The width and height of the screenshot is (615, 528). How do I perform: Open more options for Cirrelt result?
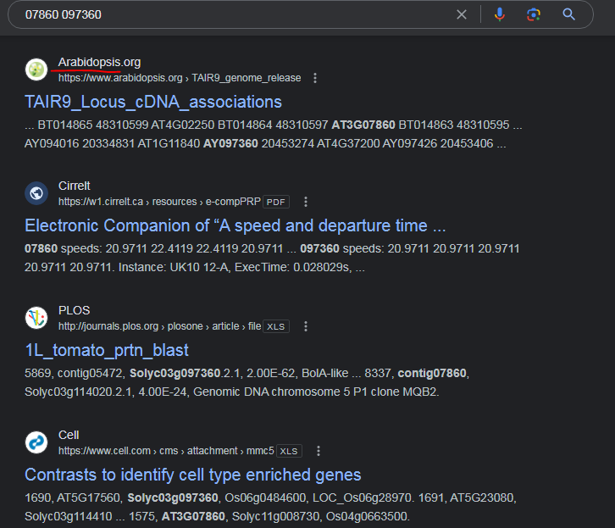[x=306, y=202]
